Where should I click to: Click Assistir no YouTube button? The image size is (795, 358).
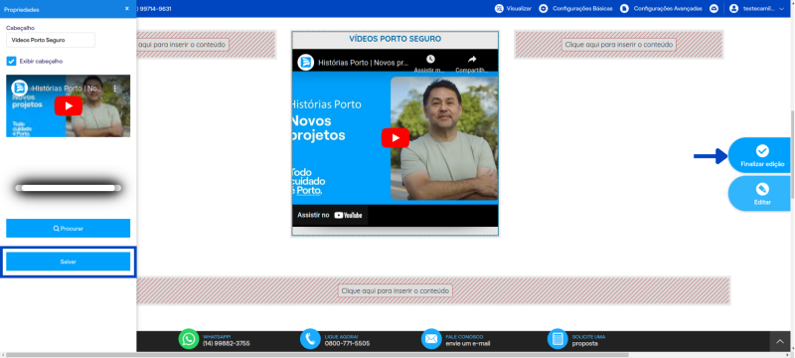330,215
